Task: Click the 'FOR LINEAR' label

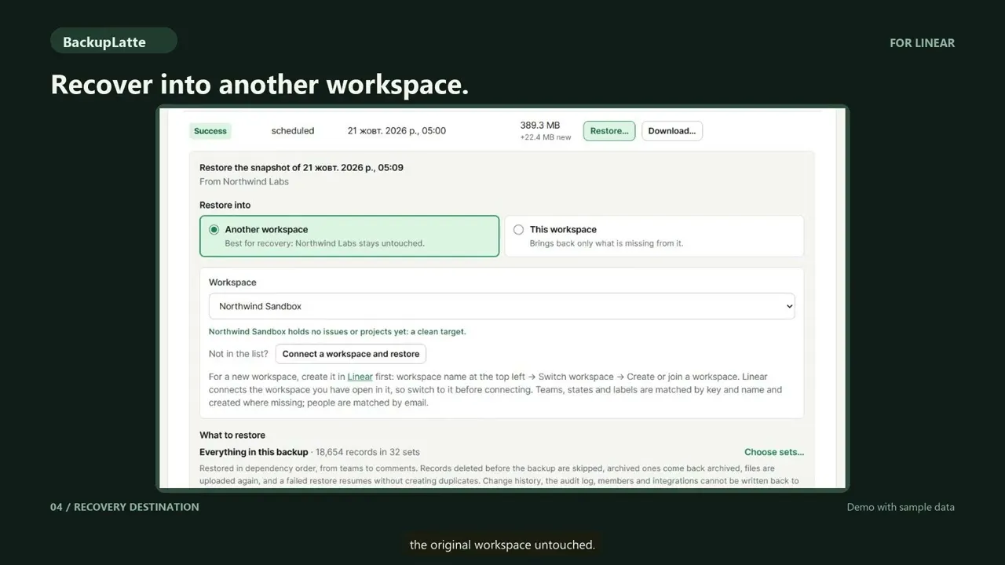Action: (923, 43)
